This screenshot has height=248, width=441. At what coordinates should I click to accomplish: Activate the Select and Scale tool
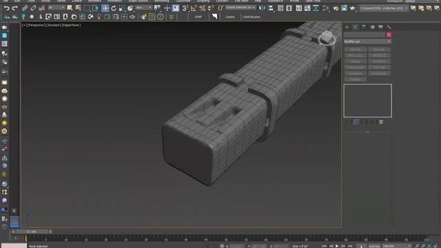(122, 8)
